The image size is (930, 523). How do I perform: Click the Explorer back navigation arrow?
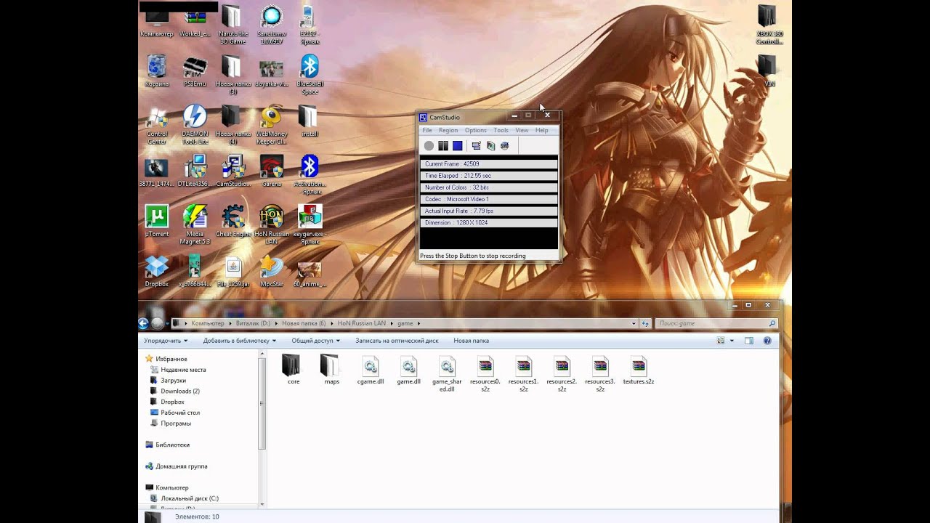(143, 323)
